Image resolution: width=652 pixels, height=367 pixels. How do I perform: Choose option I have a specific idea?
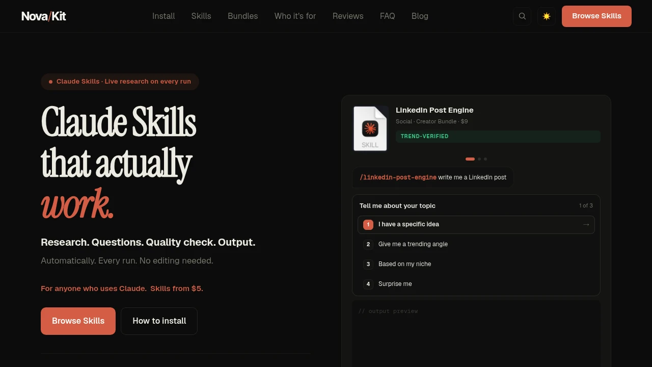point(476,225)
